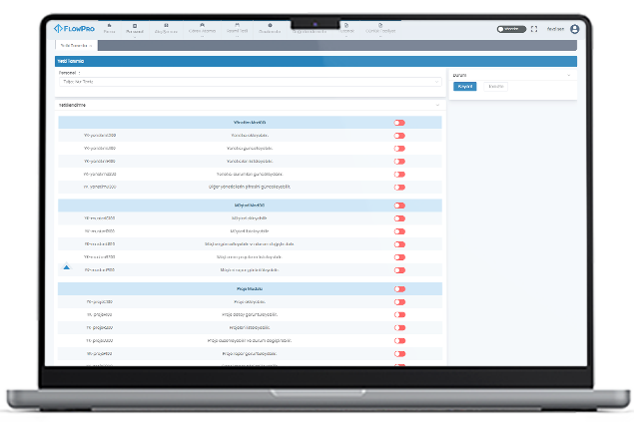Collapse the Yetkilendirme section
Image resolution: width=634 pixels, height=422 pixels.
tap(437, 104)
